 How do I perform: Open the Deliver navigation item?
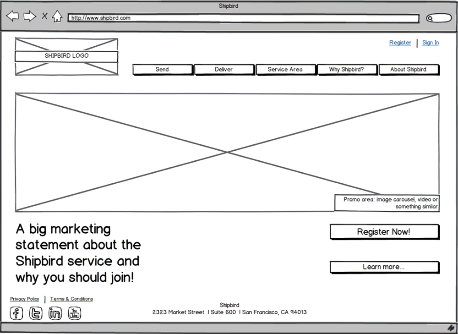(224, 70)
